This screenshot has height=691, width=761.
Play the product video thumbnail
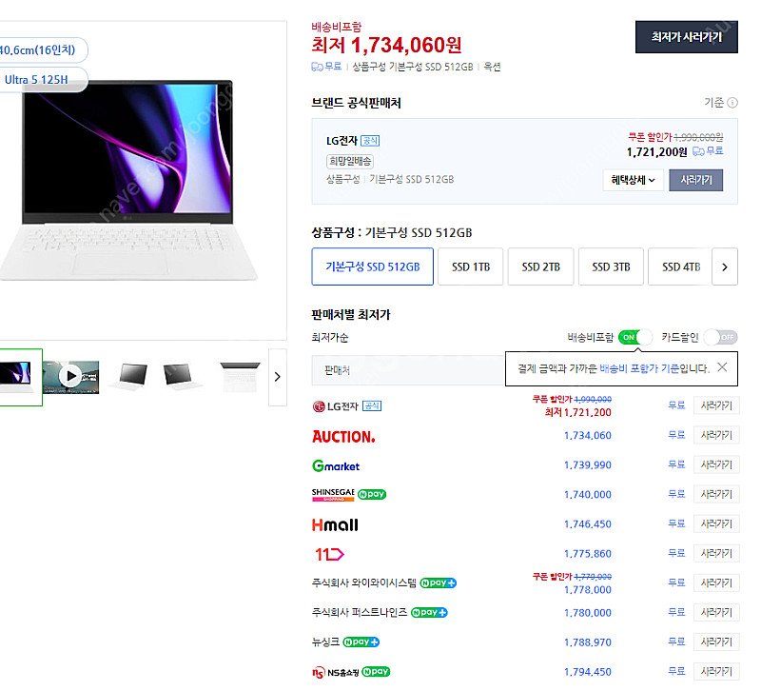click(70, 377)
